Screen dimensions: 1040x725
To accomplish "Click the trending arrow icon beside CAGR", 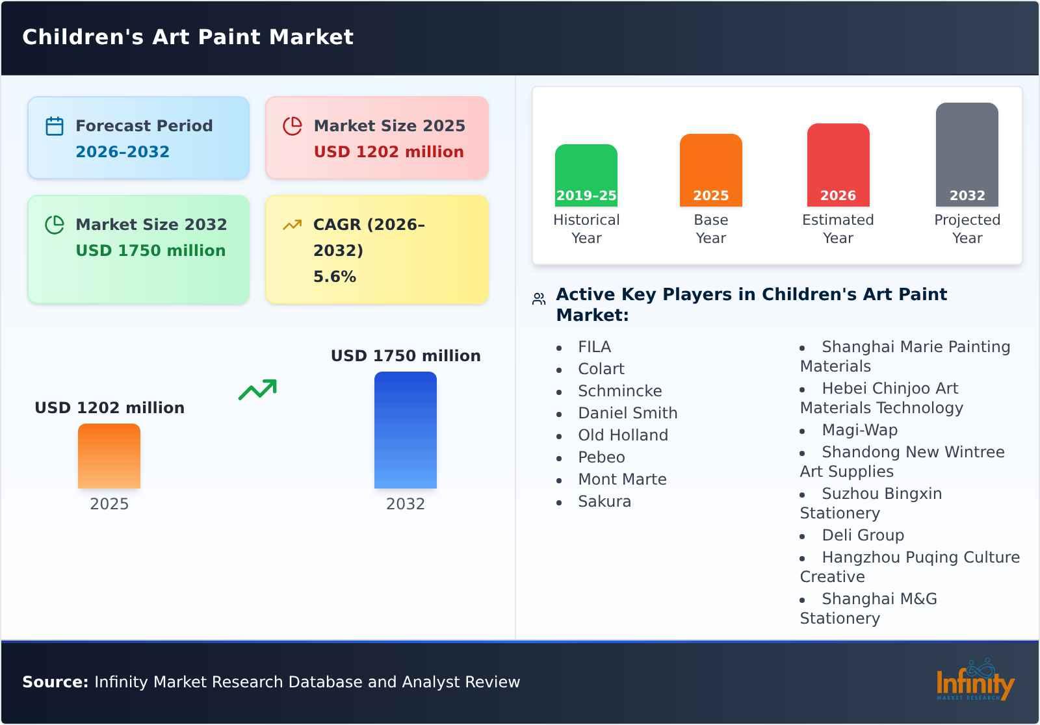I will click(292, 225).
